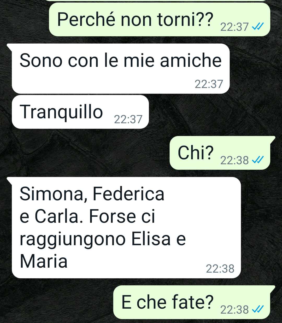
Task: Tap the blue double-check on 'E che fate?'
Action: [257, 309]
